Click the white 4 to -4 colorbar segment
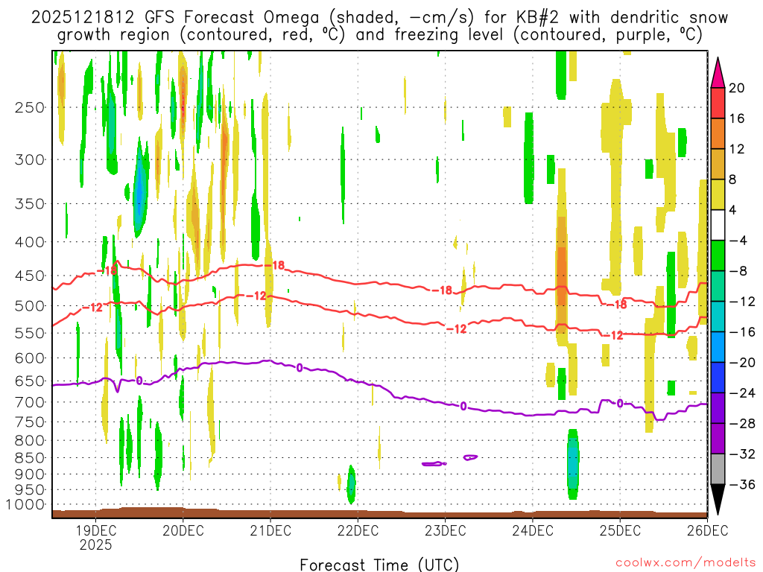Image resolution: width=763 pixels, height=572 pixels. tap(718, 225)
